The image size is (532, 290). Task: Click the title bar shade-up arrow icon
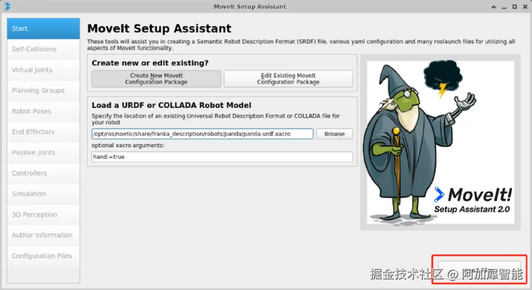(x=493, y=7)
